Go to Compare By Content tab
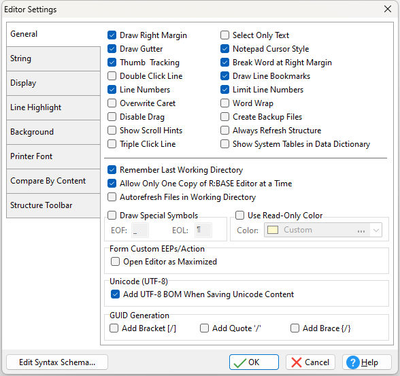Viewport: 400px width, 376px height. [x=53, y=181]
